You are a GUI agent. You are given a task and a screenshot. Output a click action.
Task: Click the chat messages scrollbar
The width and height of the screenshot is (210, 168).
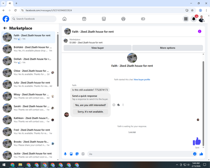tap(203, 104)
